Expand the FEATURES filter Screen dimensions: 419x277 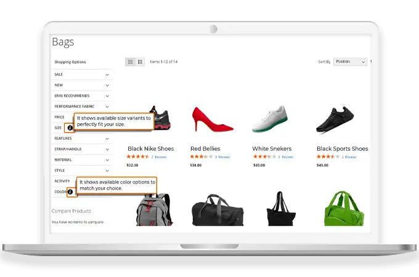click(x=83, y=138)
